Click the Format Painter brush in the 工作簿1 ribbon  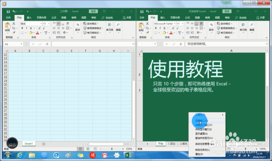(x=14, y=32)
